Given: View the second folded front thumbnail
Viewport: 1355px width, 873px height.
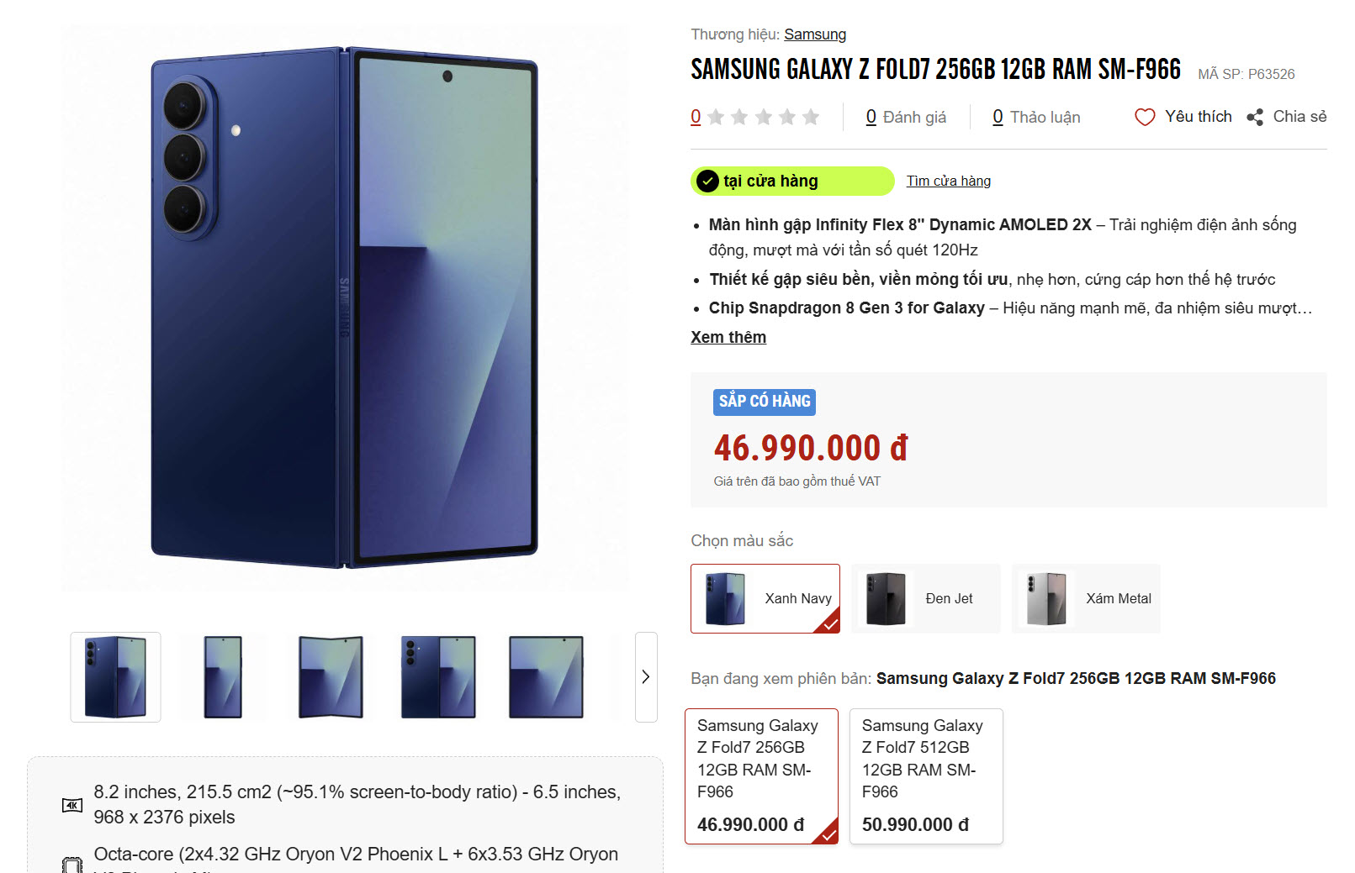Looking at the screenshot, I should 223,677.
